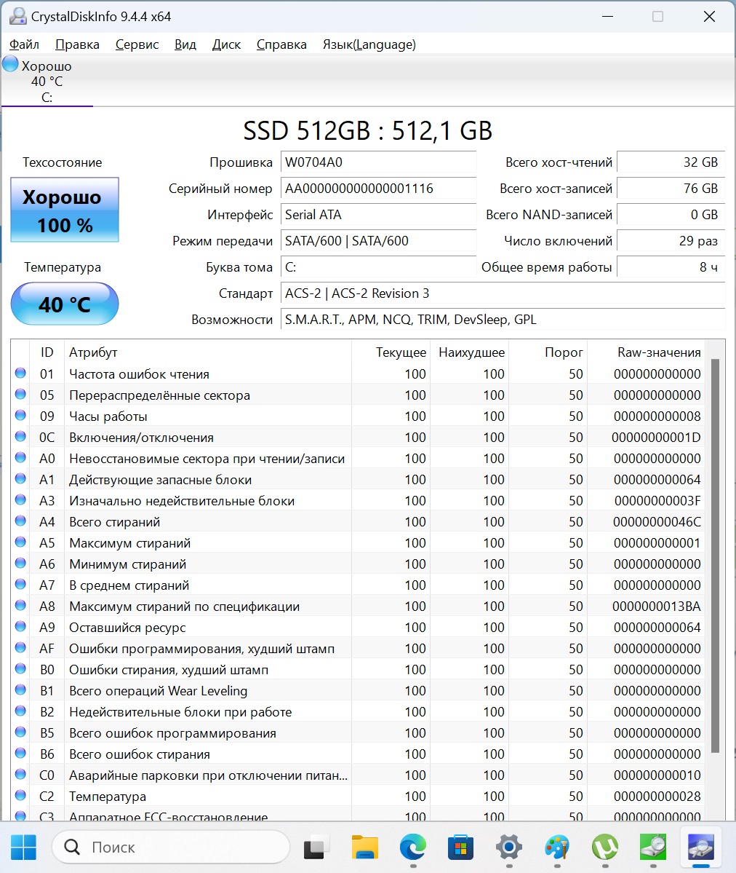This screenshot has height=873, width=736.
Task: Click the Текущее column header
Action: tap(391, 352)
